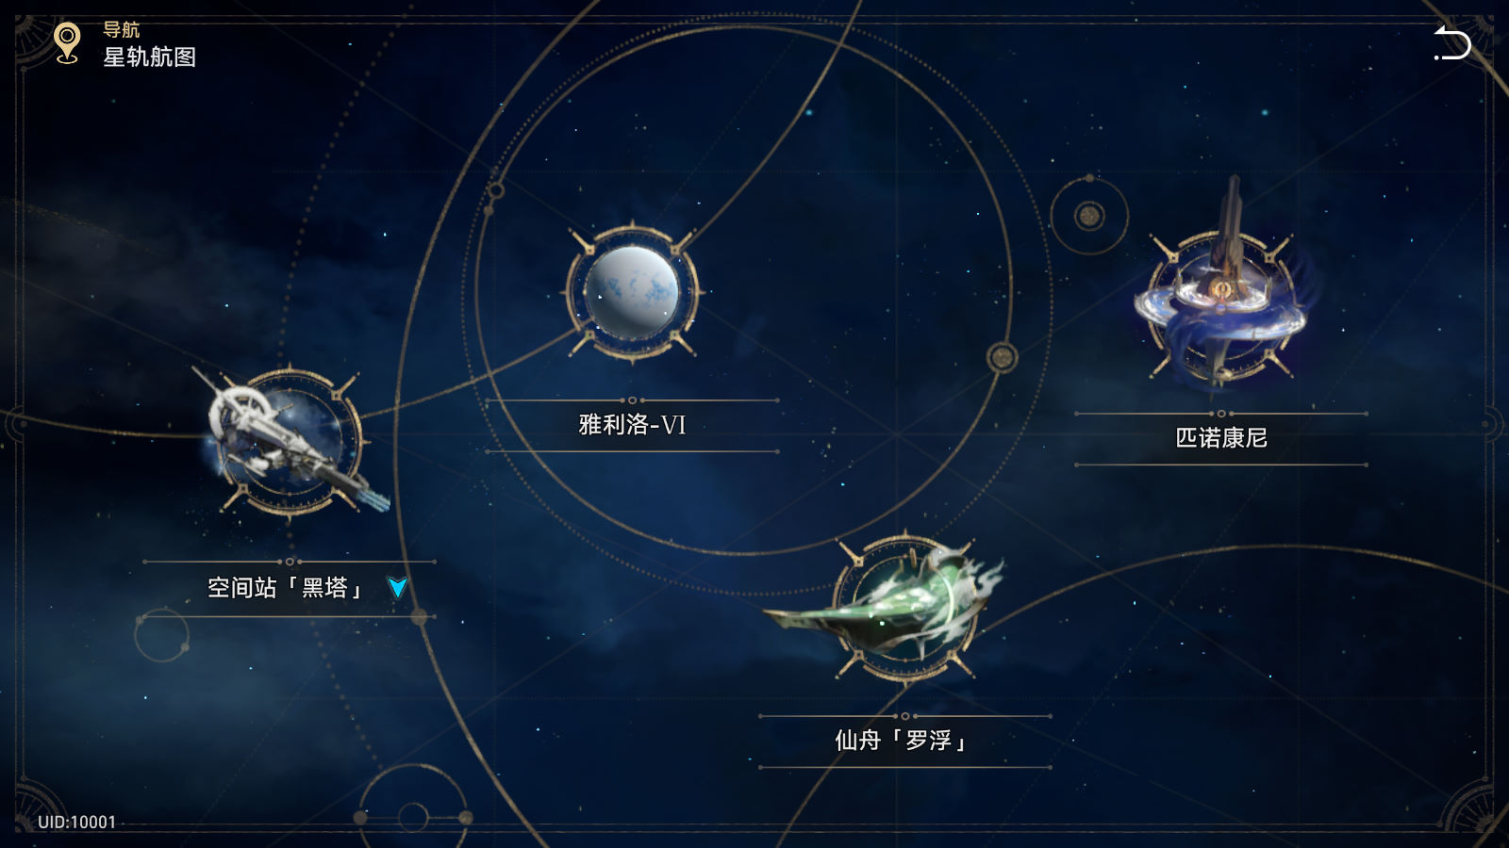Click the orbit ring node at bottom center
This screenshot has height=848, width=1509.
tap(413, 816)
